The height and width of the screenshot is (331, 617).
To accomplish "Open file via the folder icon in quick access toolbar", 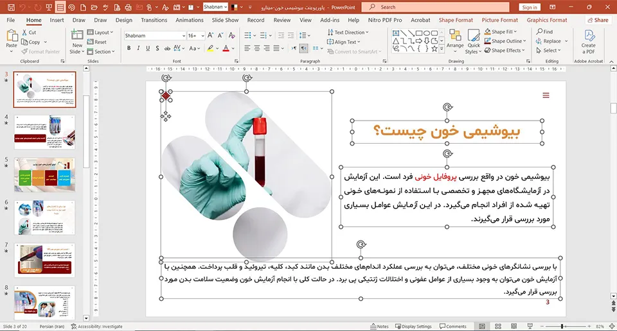I will (94, 7).
